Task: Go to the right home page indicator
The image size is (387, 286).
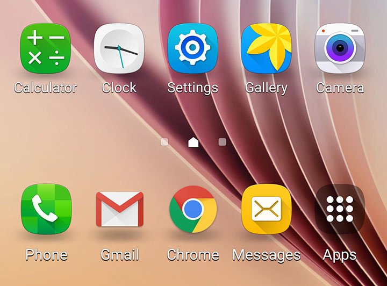Action: pos(223,142)
